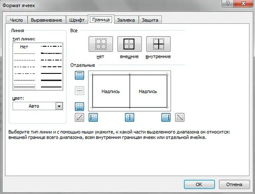Click the left 'Надпись' preview cell

pyautogui.click(x=110, y=91)
